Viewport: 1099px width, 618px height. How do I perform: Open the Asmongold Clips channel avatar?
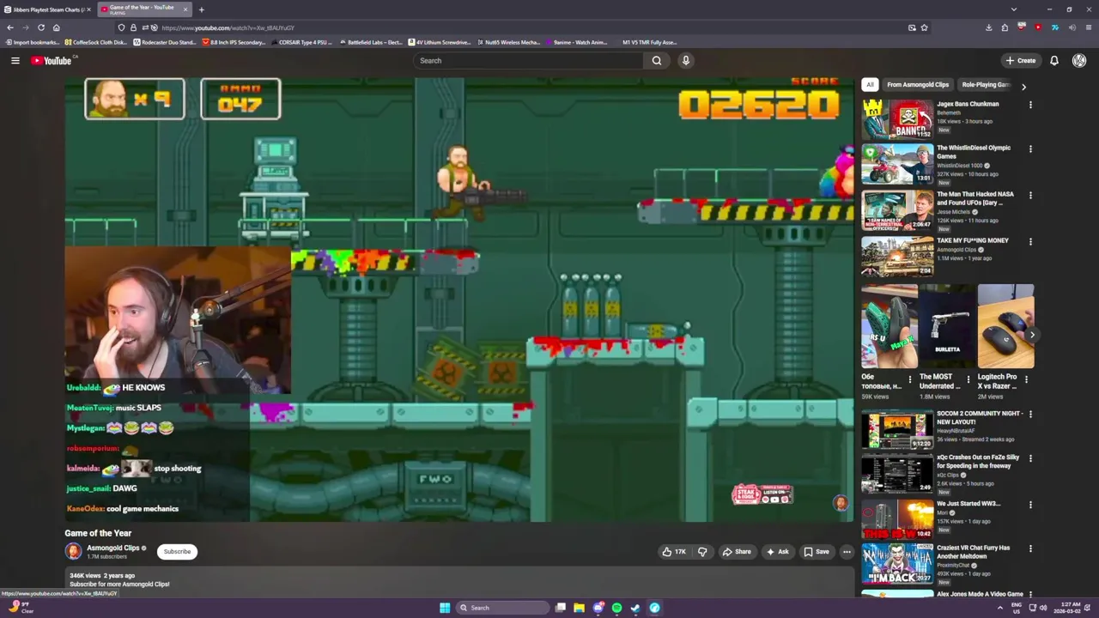pos(74,552)
